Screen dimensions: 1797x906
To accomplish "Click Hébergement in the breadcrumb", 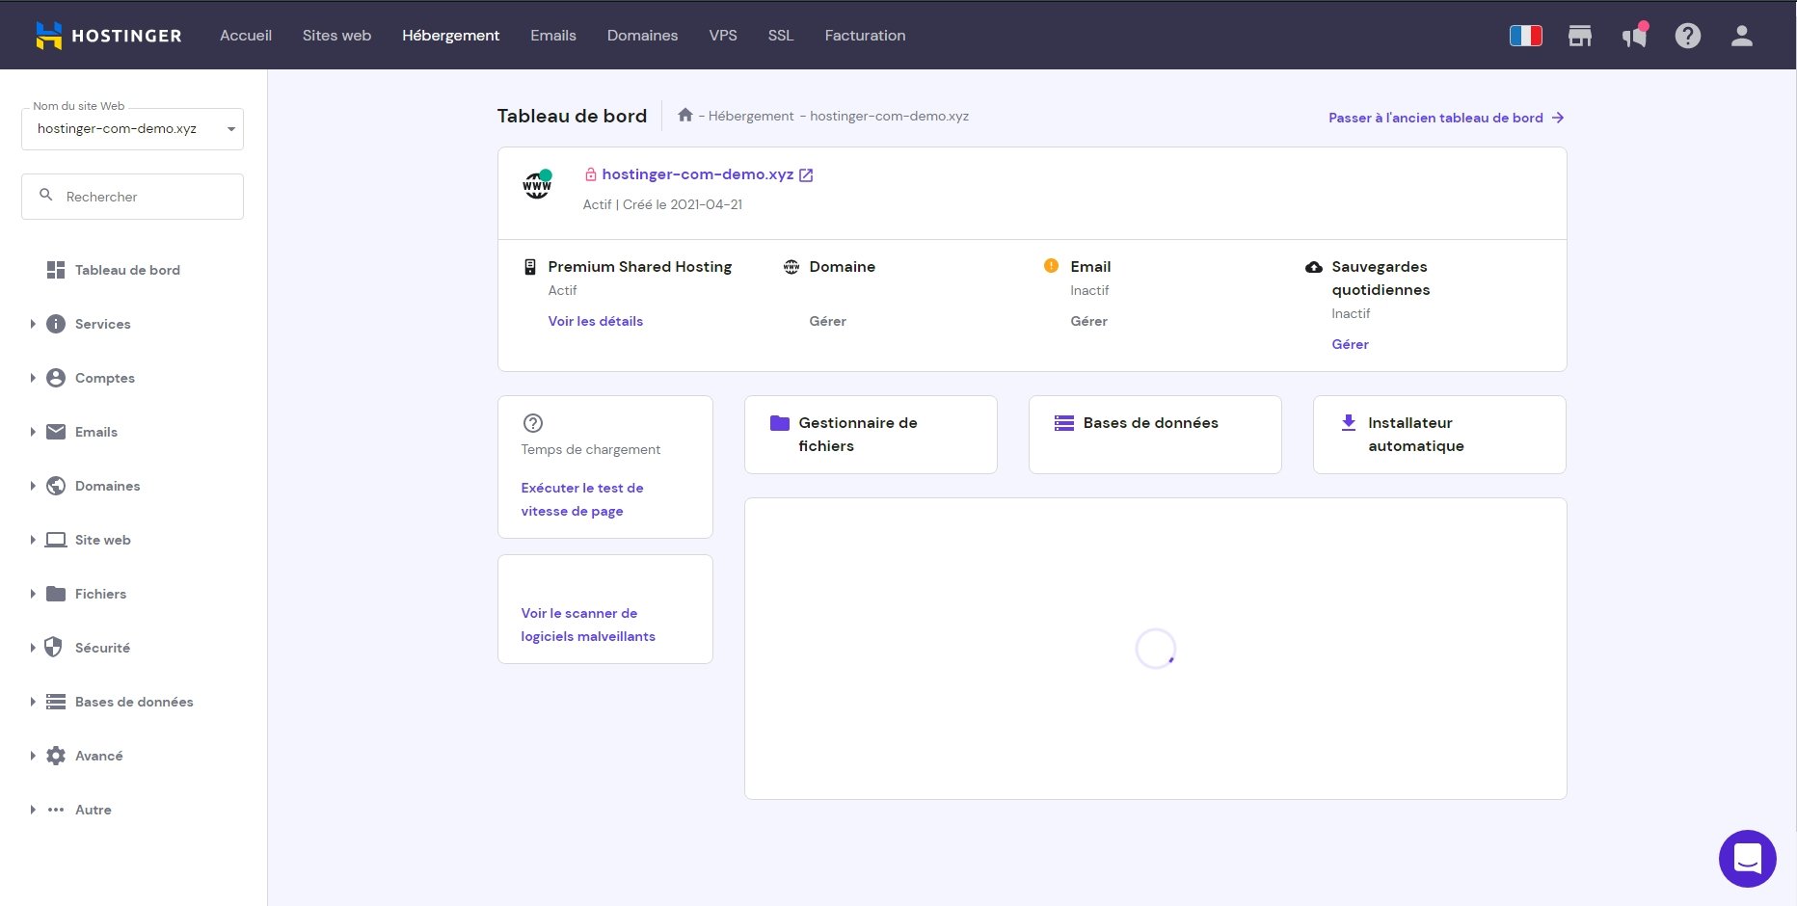I will click(x=751, y=116).
